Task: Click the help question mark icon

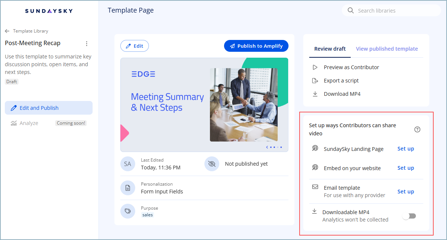Action: (417, 129)
